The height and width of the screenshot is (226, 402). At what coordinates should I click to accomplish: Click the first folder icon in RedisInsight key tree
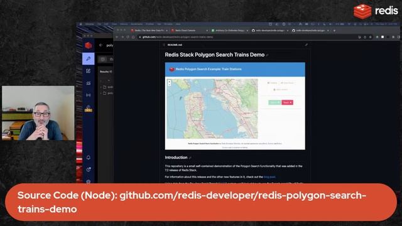point(105,87)
